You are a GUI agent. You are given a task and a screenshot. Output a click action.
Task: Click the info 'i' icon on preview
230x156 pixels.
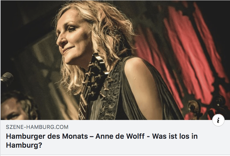218,120
